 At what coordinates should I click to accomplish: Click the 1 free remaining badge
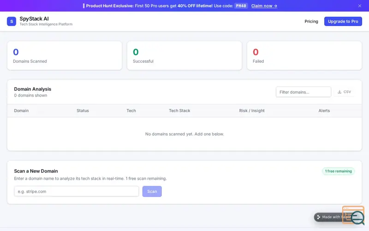pyautogui.click(x=338, y=171)
